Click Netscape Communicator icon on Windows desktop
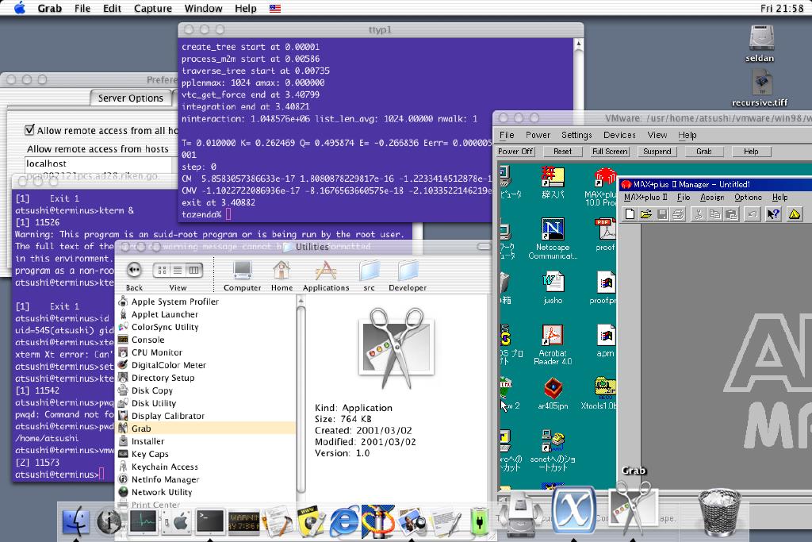 point(553,239)
